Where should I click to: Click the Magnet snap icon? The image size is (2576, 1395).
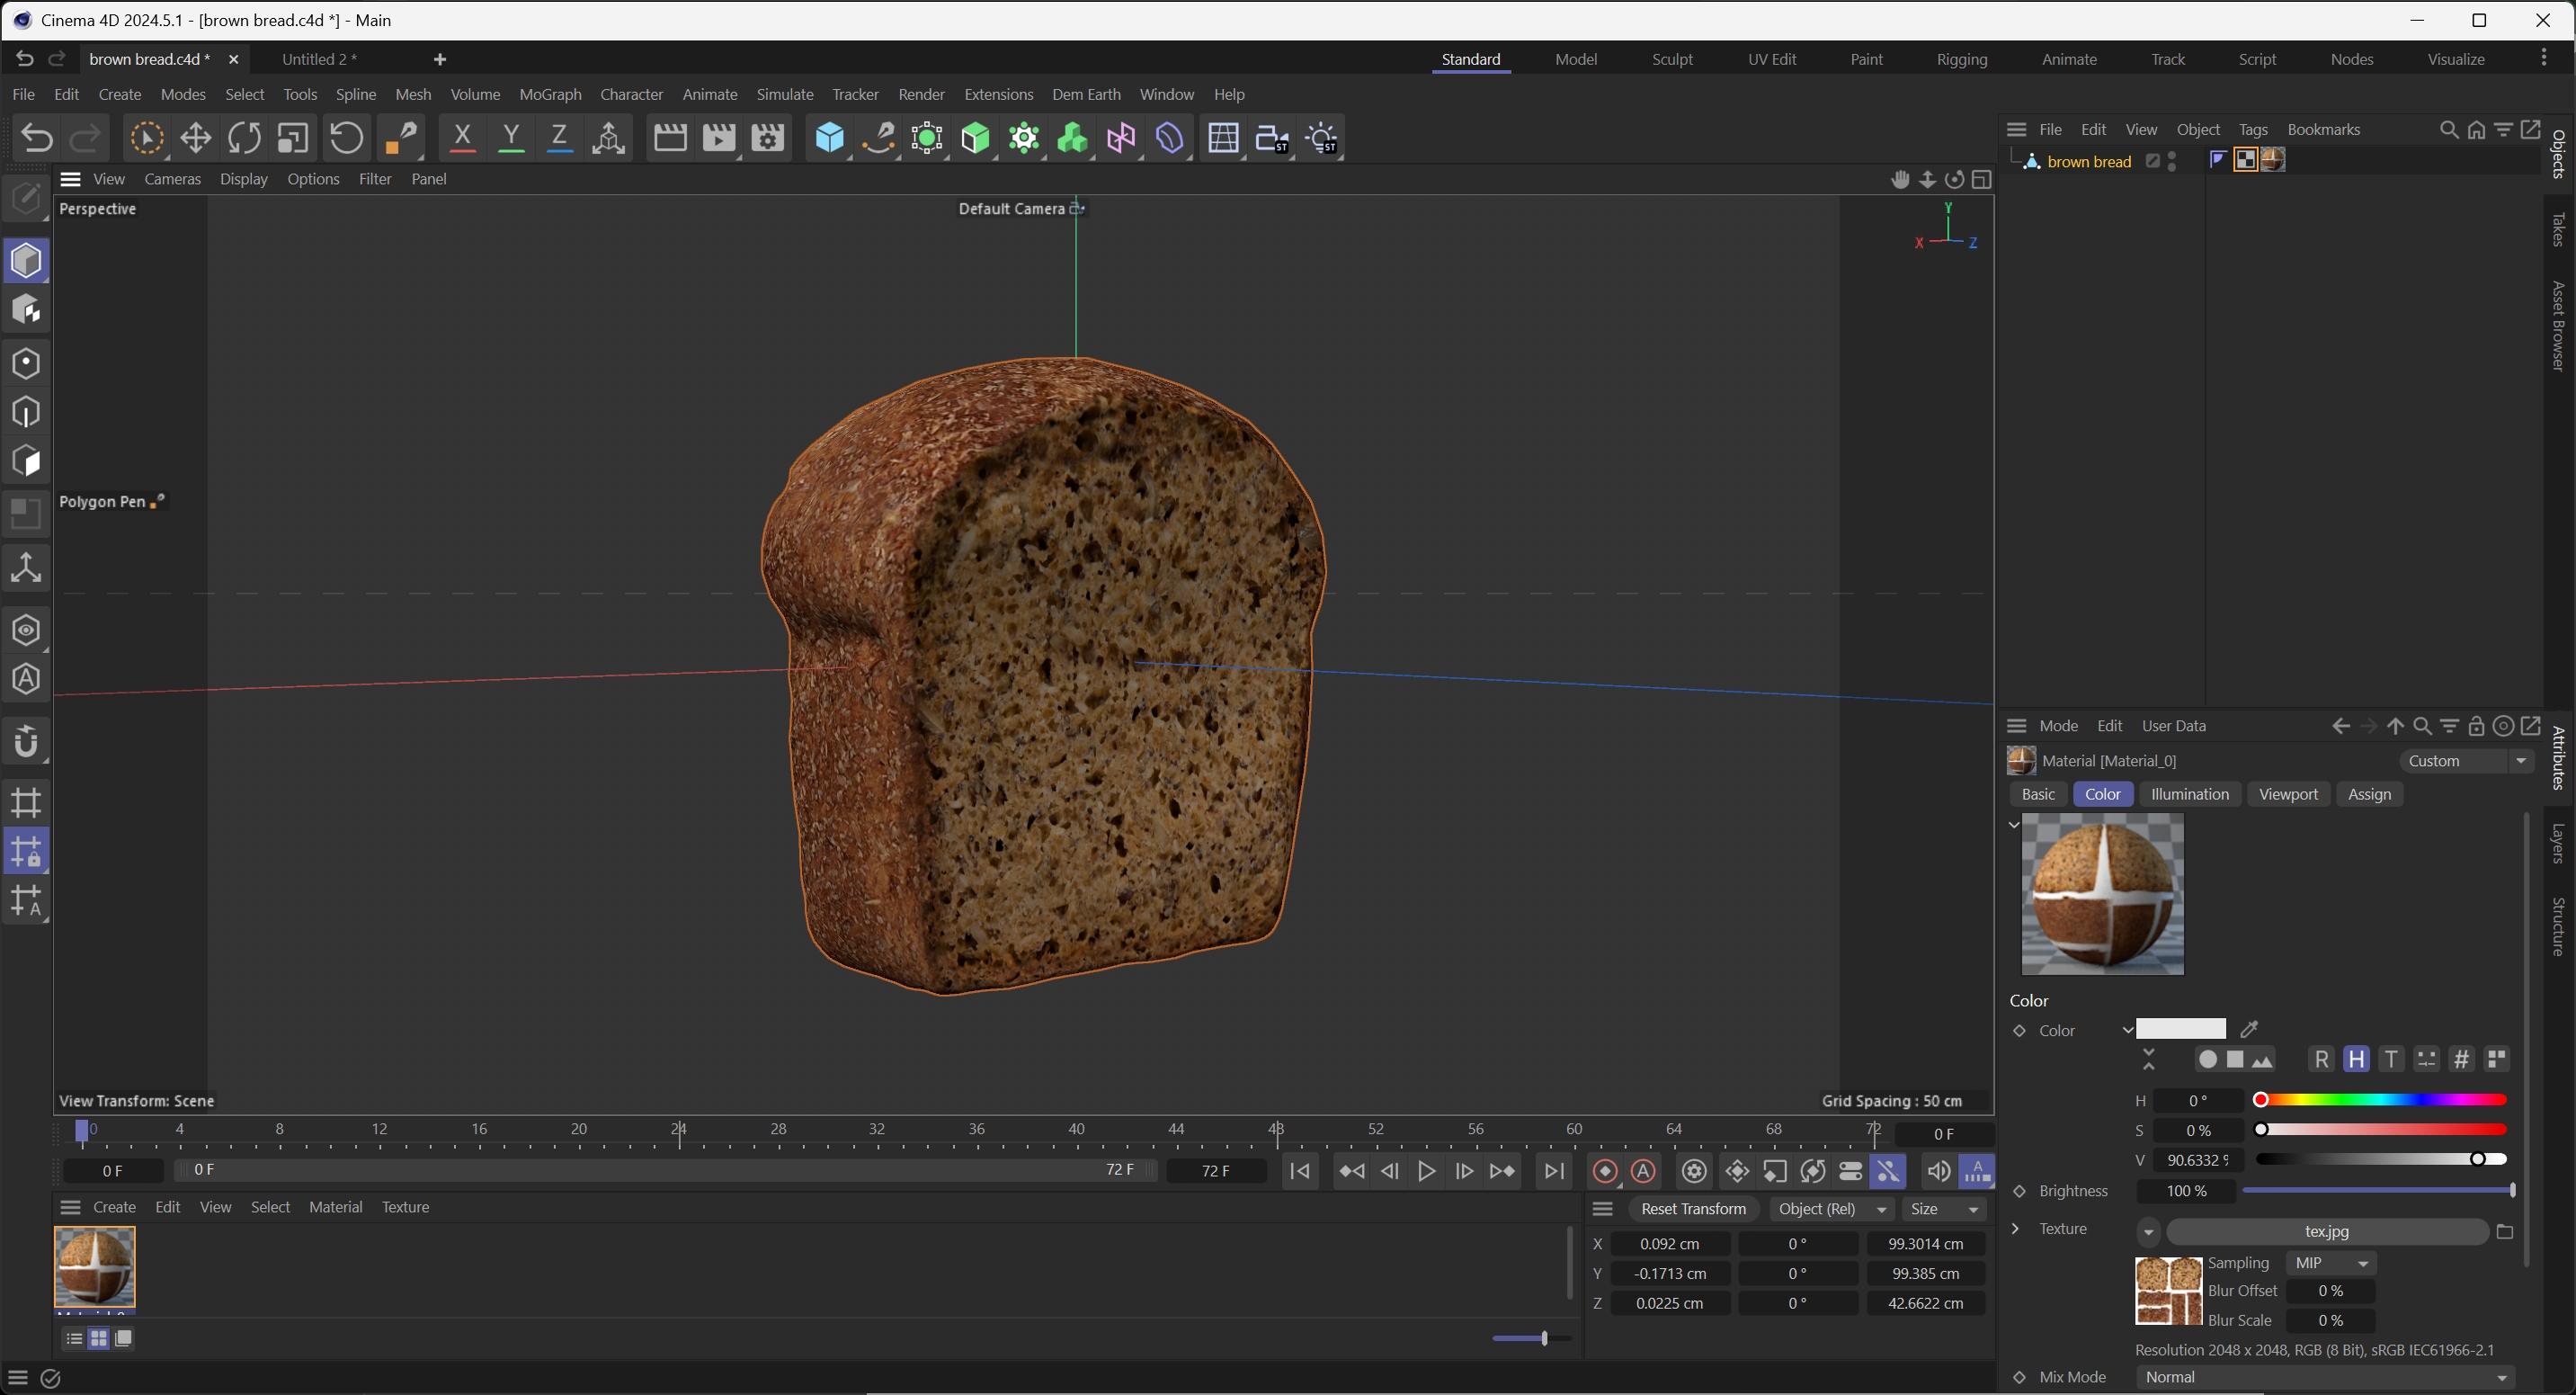26,743
